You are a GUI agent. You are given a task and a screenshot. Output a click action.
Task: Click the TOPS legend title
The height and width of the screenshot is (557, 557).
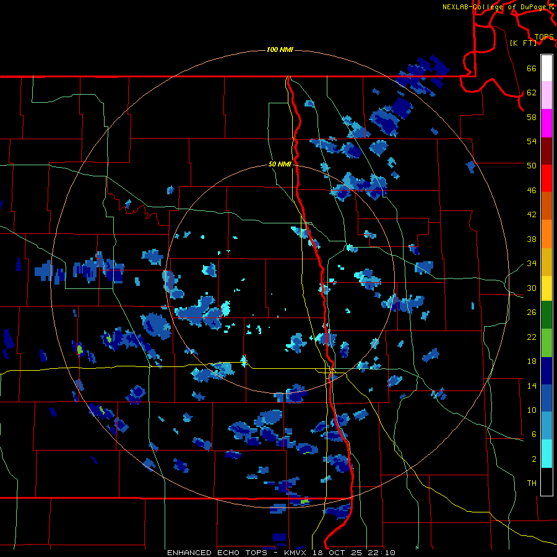click(544, 37)
